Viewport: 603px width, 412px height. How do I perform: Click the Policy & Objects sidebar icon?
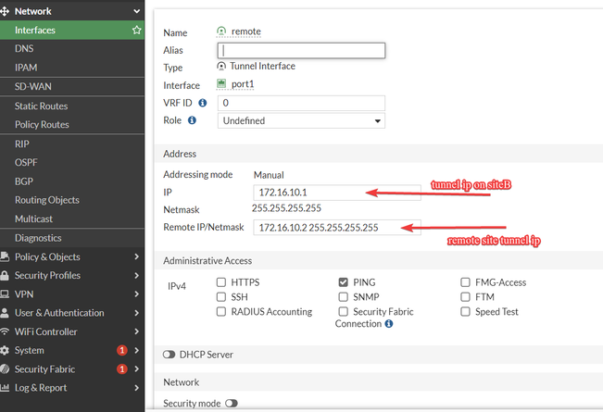5,256
